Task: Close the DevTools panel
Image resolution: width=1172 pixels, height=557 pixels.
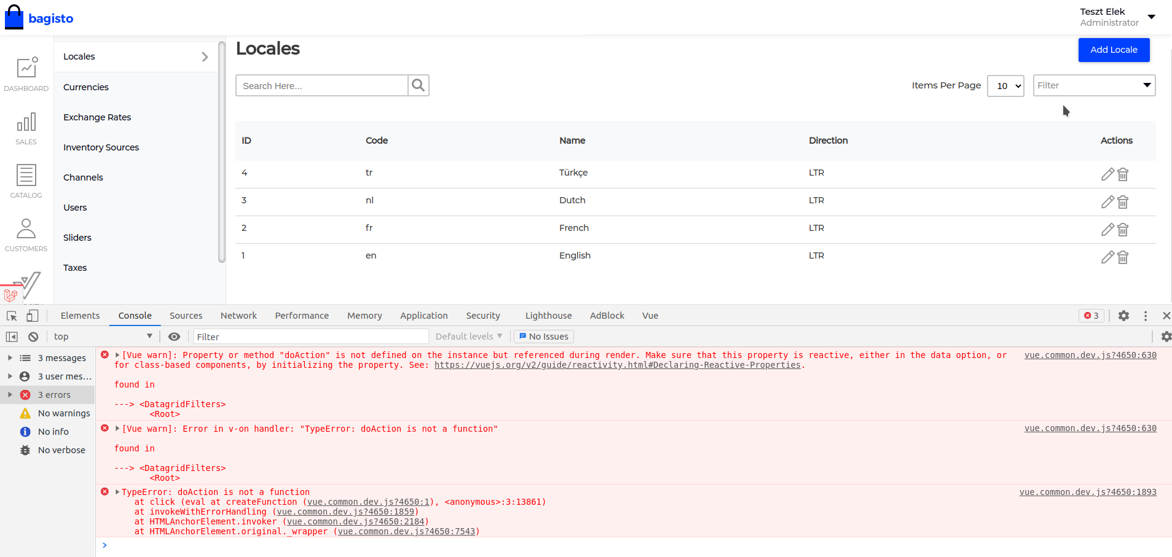Action: (1166, 316)
